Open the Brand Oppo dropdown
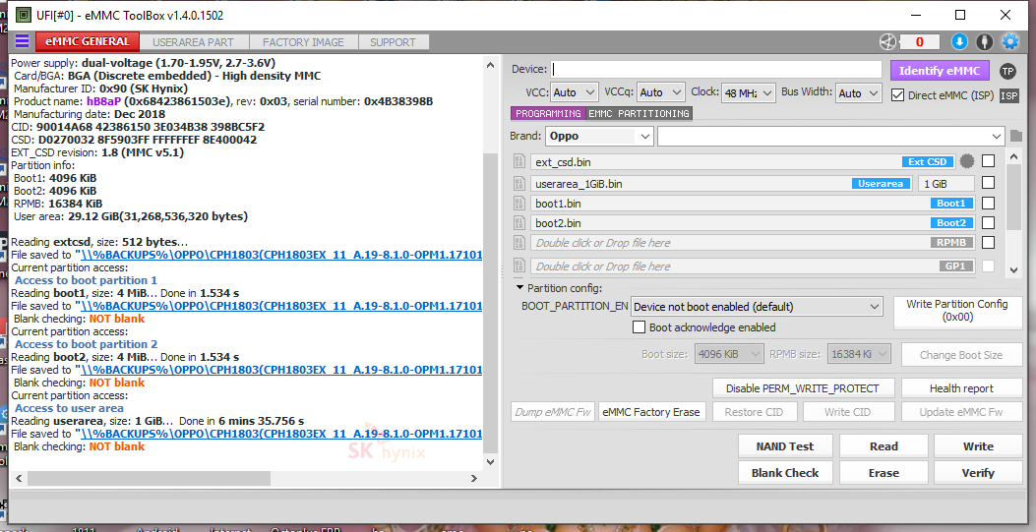The height and width of the screenshot is (532, 1036). click(599, 136)
